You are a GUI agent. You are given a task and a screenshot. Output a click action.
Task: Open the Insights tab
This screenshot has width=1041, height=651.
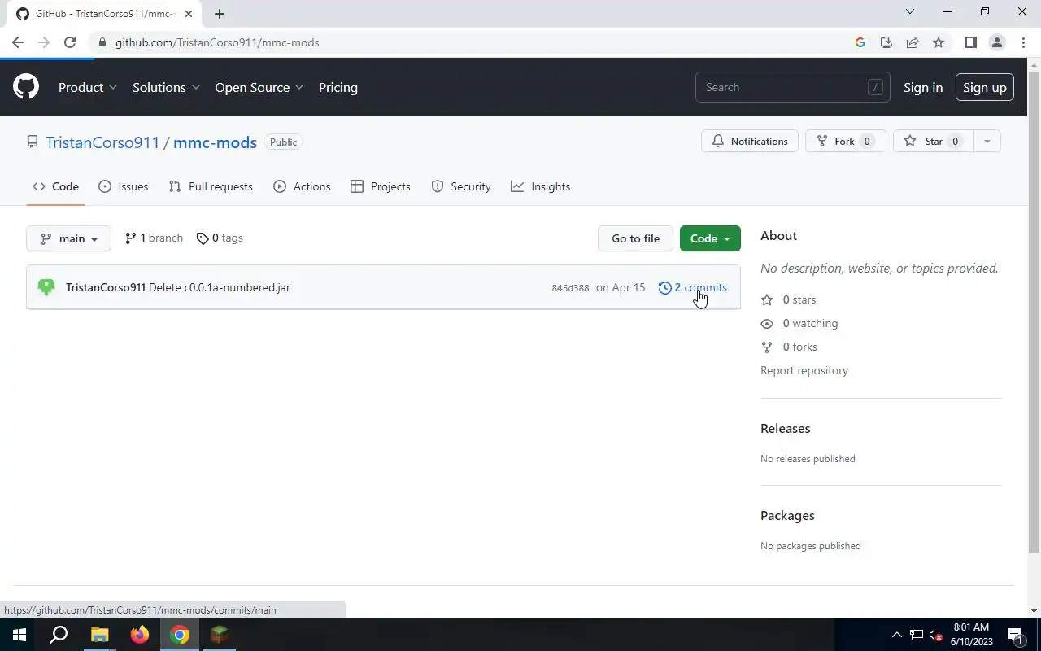pos(540,186)
